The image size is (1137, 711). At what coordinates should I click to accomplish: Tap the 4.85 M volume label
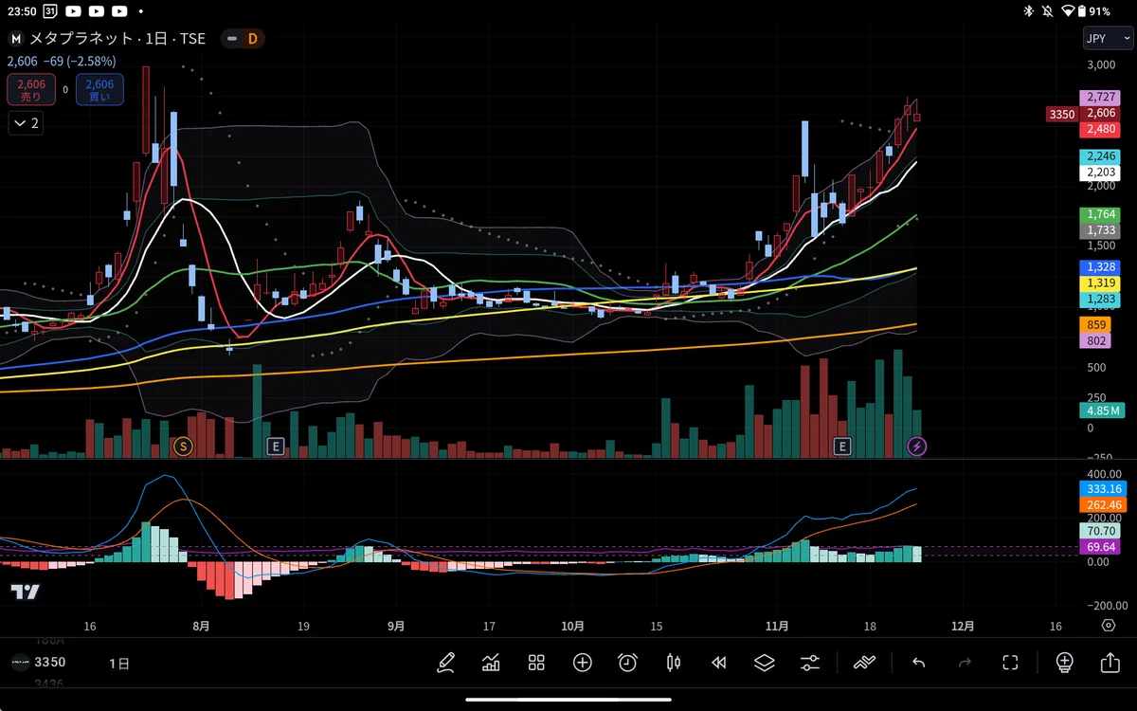(1102, 410)
